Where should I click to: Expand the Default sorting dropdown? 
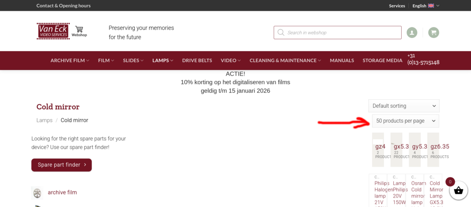[404, 106]
